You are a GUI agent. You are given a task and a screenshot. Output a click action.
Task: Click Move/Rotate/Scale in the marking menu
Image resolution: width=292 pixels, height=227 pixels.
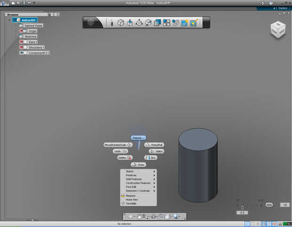point(118,145)
